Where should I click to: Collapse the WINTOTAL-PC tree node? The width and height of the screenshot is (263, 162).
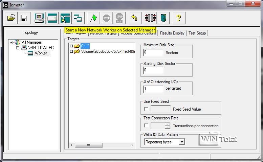pos(18,48)
